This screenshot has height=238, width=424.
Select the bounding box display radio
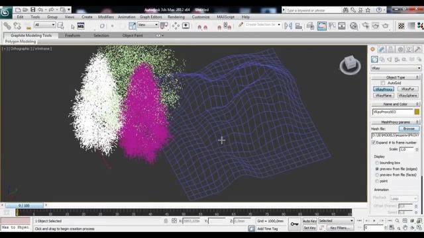click(x=377, y=163)
